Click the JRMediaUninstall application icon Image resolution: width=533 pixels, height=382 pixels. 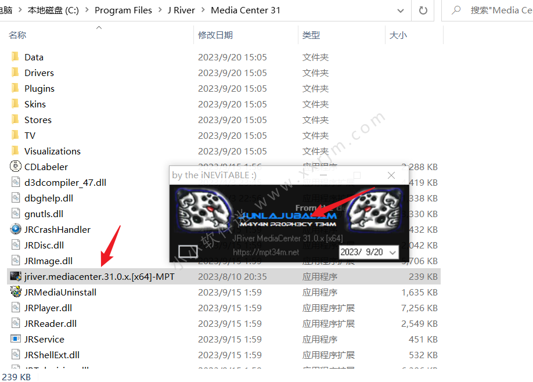pyautogui.click(x=16, y=291)
